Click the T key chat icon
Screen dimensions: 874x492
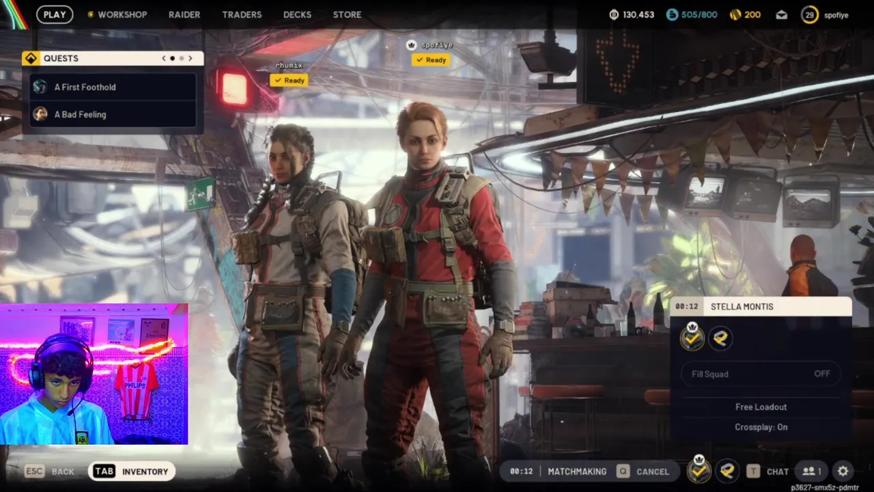coord(753,471)
